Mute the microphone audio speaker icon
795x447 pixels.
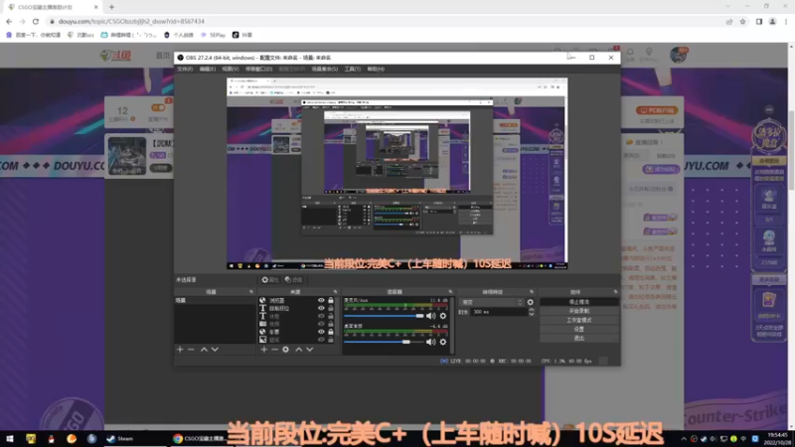click(x=431, y=316)
